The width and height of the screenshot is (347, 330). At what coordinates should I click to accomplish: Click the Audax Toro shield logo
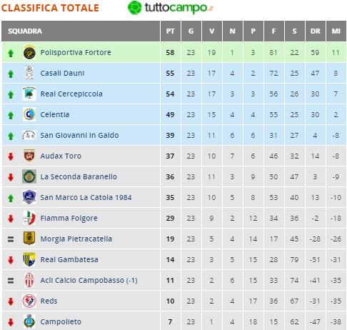[x=29, y=156]
